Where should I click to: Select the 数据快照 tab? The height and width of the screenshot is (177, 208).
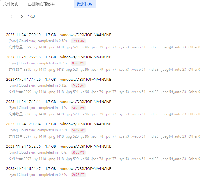[85, 4]
